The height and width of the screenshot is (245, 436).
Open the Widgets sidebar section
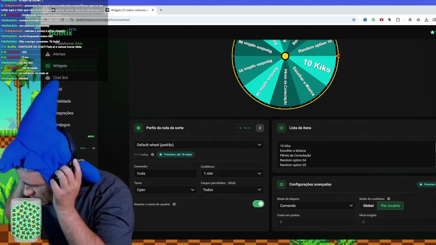(60, 66)
